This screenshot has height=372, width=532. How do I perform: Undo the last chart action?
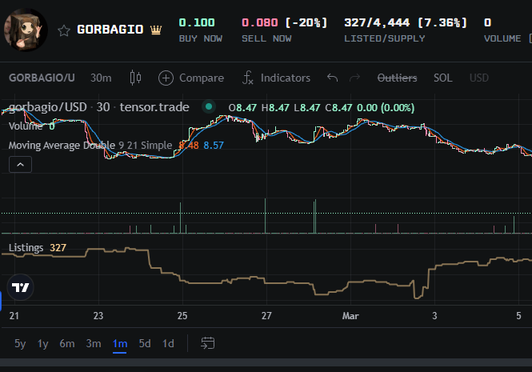333,78
